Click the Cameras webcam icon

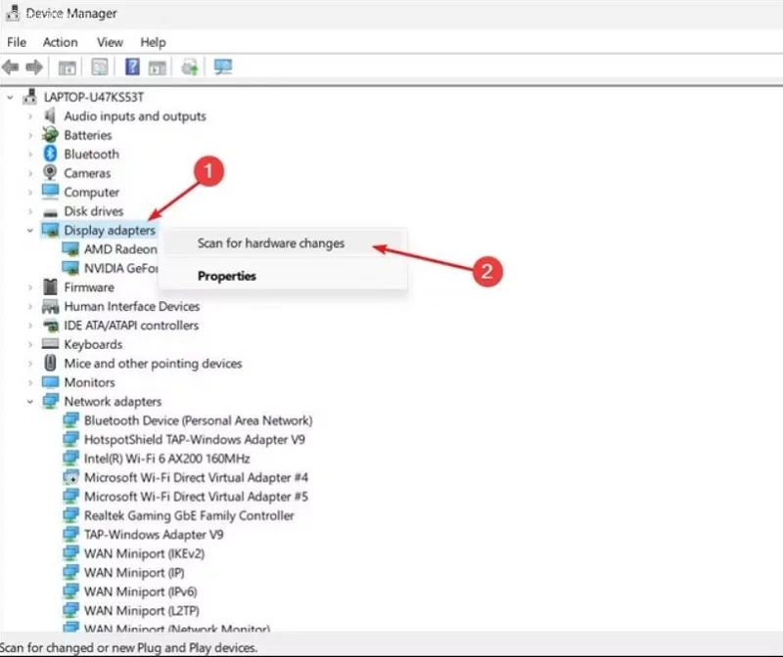click(x=50, y=173)
